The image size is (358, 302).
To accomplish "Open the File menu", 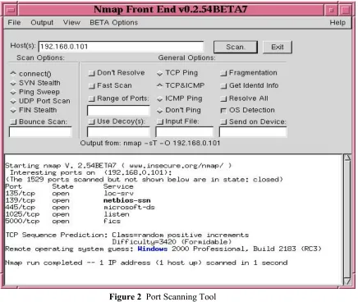I will [14, 22].
